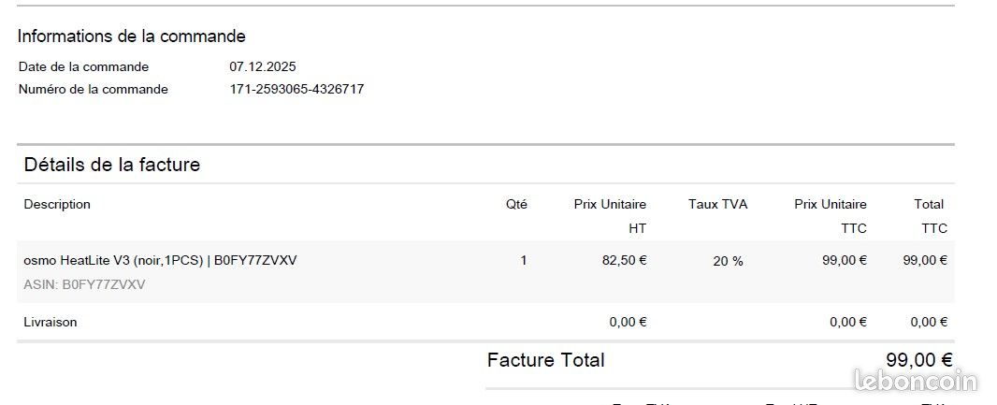Screen dimensions: 997x405
Task: Click the Description column header
Action: point(57,204)
